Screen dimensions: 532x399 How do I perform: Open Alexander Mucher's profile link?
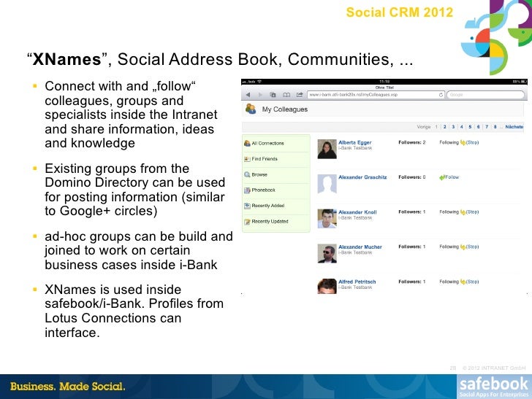point(360,247)
